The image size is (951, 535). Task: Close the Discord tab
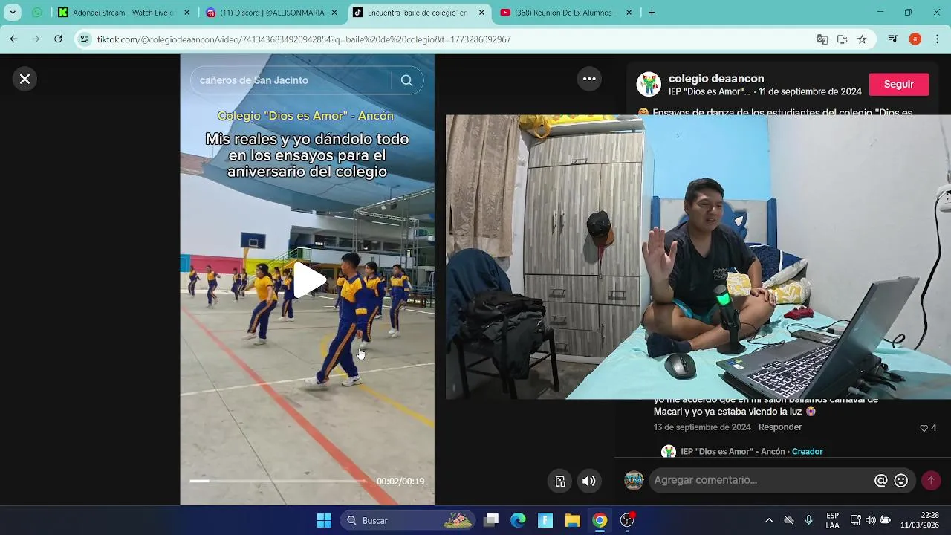point(334,13)
